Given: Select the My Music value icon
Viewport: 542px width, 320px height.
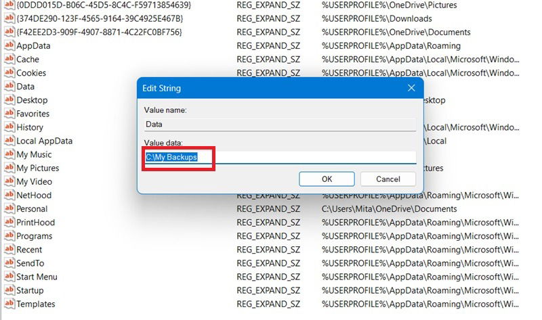Looking at the screenshot, I should [9, 154].
